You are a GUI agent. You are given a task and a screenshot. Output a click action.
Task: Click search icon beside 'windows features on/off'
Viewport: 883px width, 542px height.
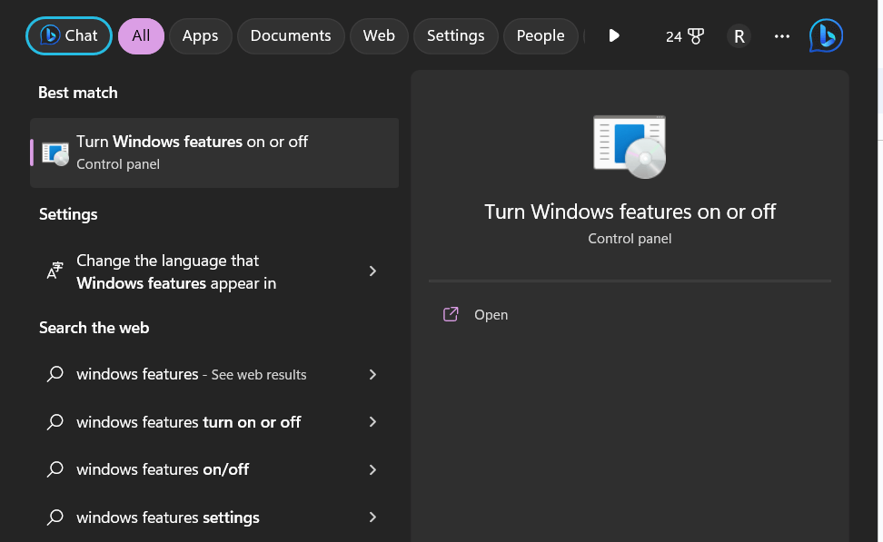(55, 469)
